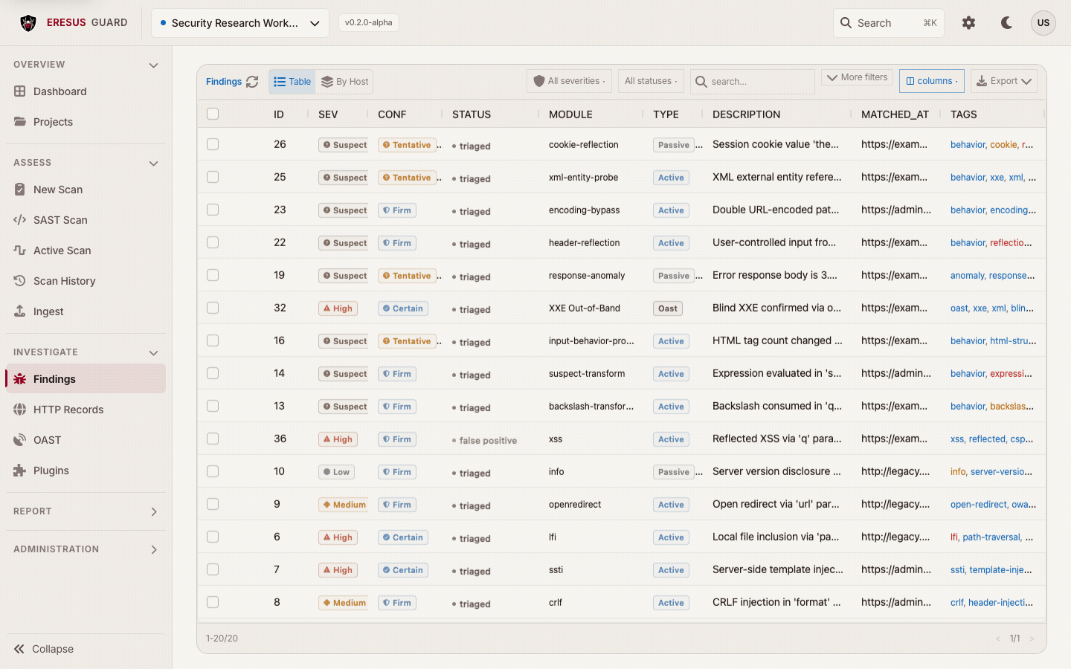
Task: Check the row for finding 32
Action: [x=213, y=308]
